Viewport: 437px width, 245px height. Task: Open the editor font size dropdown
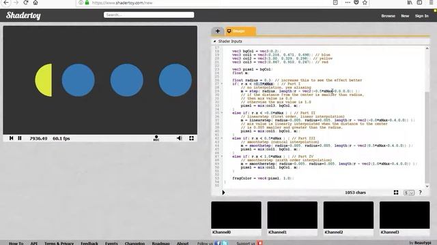pyautogui.click(x=409, y=193)
